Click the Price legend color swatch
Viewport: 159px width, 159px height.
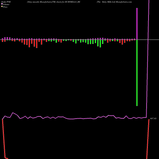[x=2, y=6]
